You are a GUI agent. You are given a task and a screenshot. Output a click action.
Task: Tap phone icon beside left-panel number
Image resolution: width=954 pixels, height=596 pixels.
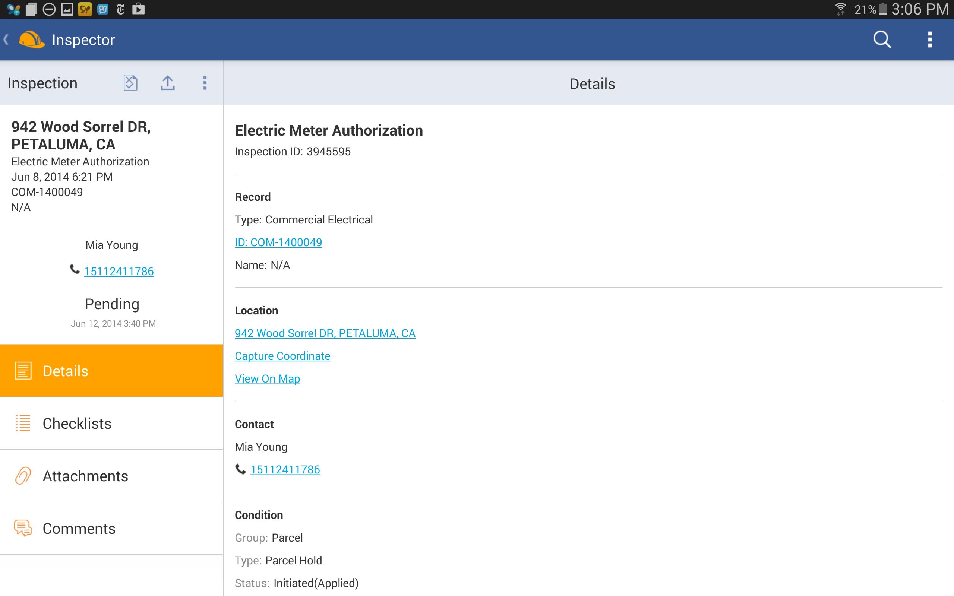tap(75, 269)
